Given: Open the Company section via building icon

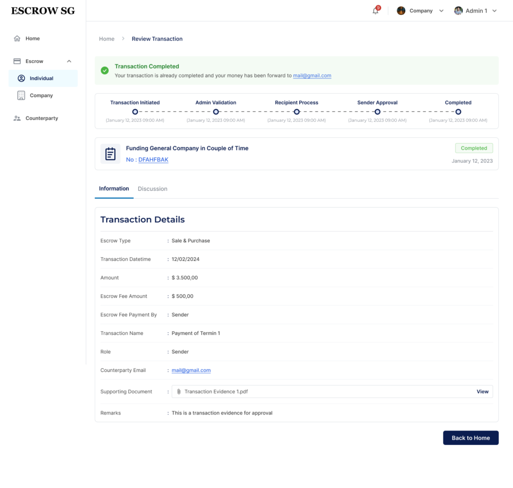Looking at the screenshot, I should point(21,95).
